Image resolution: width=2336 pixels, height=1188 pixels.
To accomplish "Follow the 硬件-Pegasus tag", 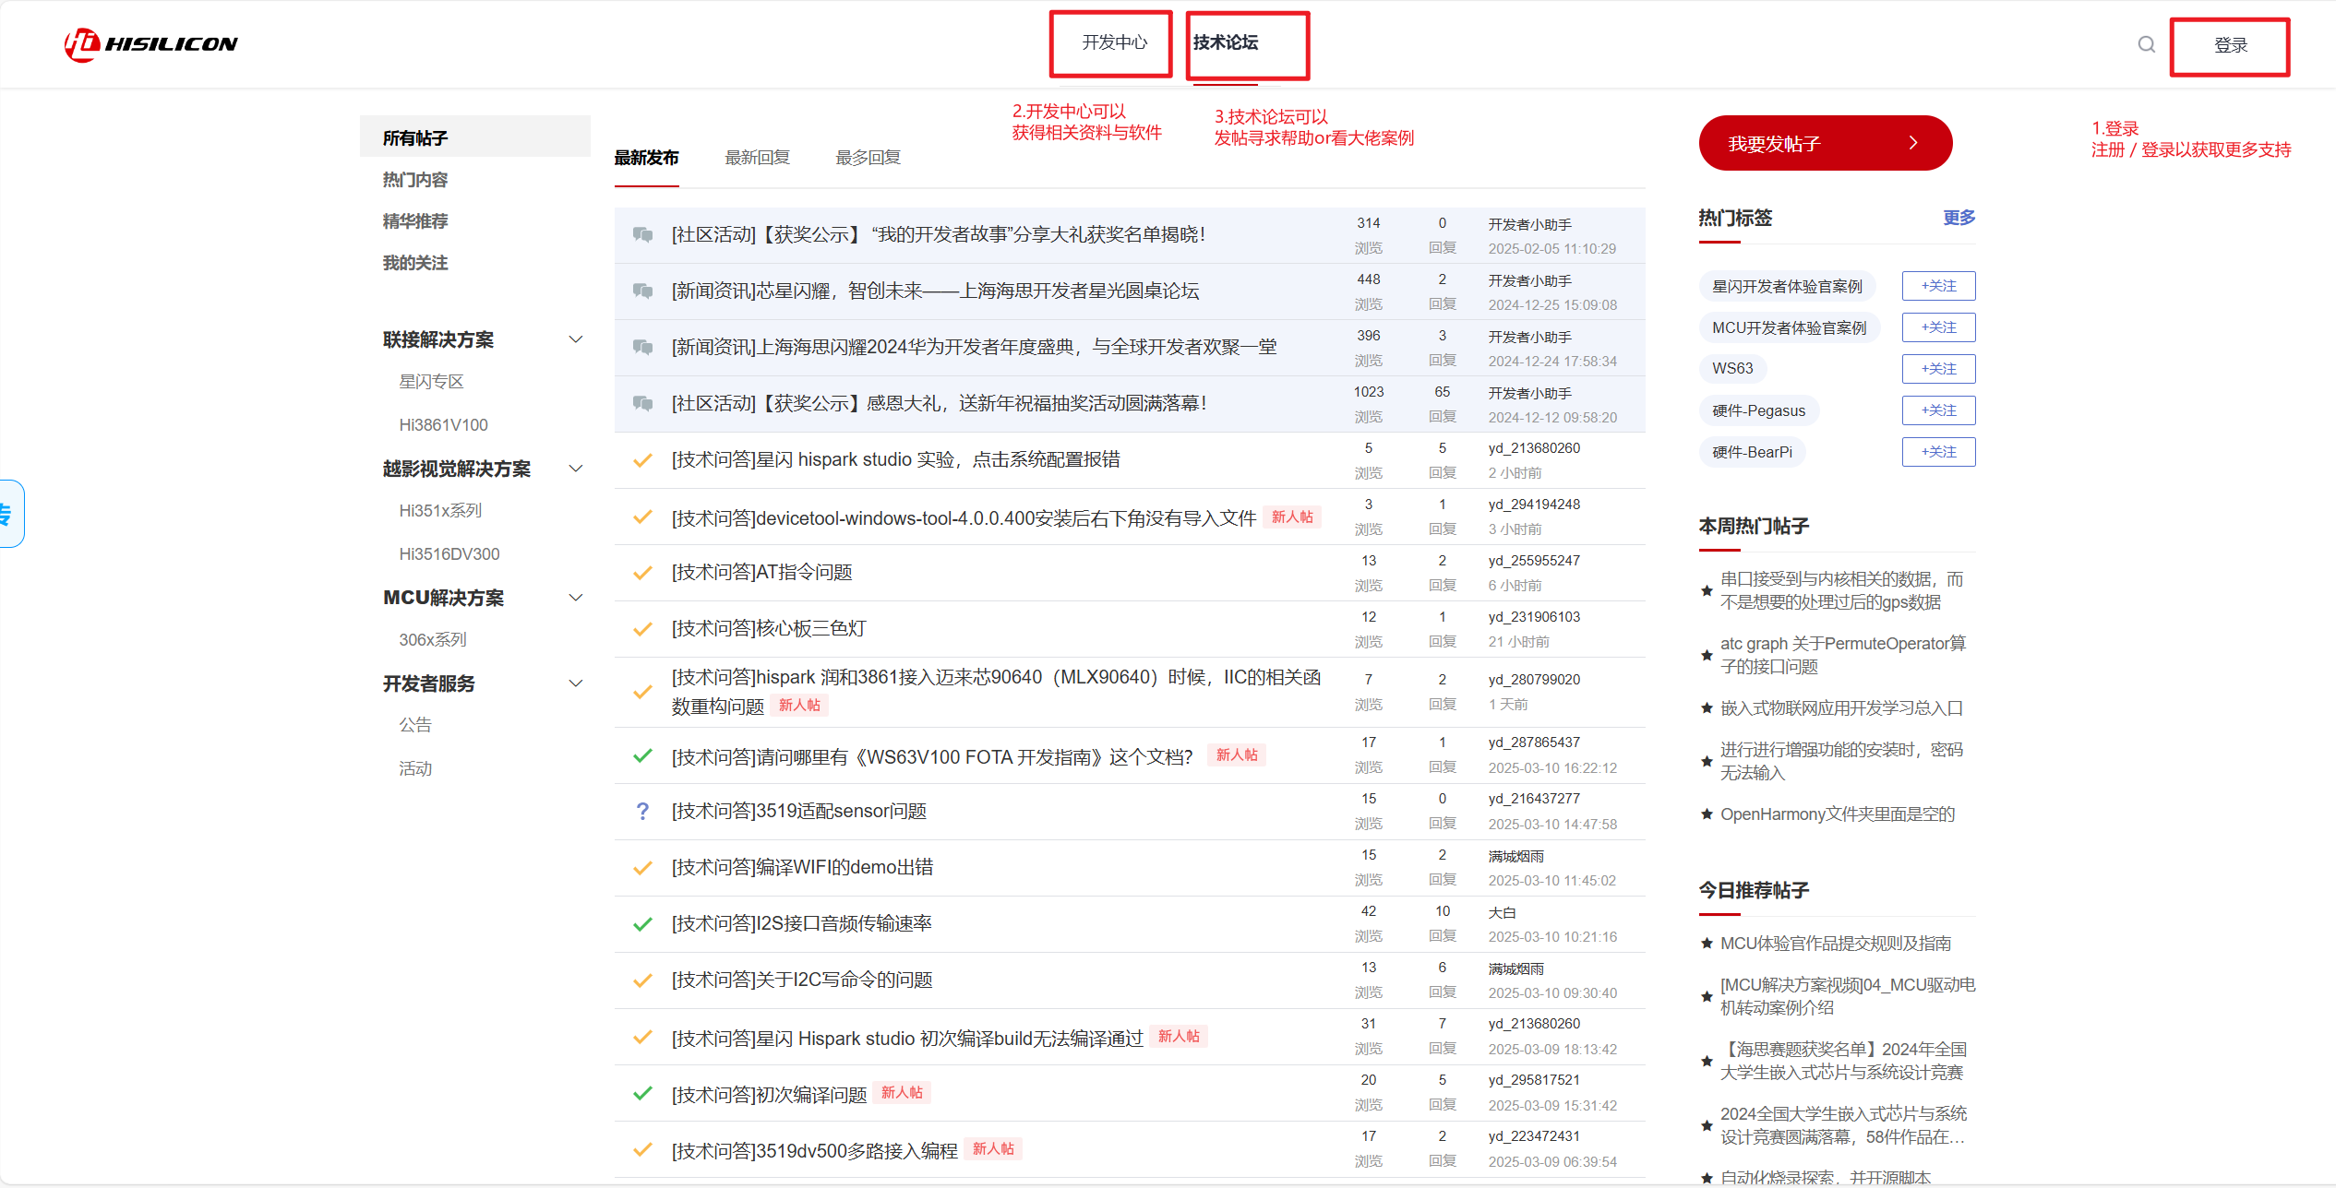I will [x=1938, y=410].
